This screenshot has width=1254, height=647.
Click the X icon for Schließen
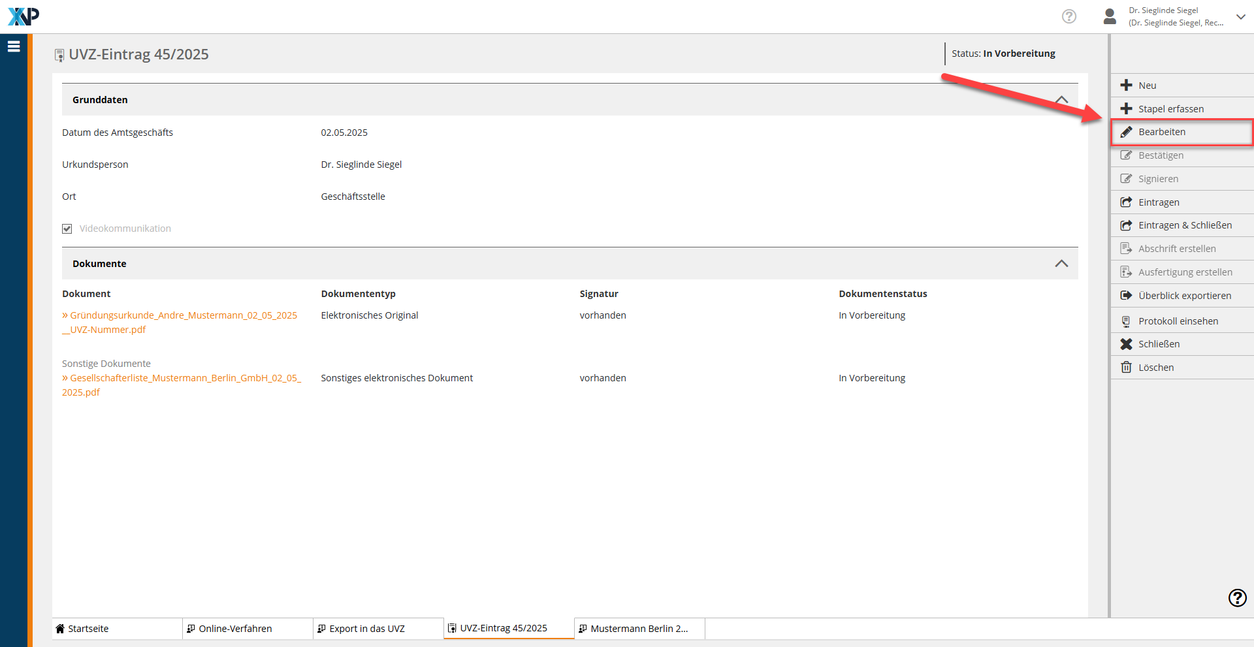point(1126,344)
